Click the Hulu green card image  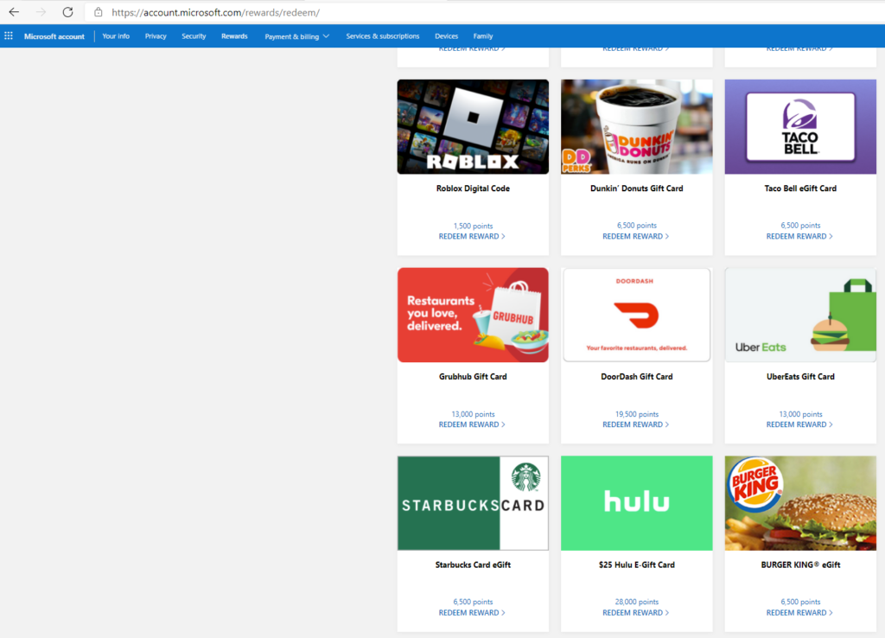click(636, 503)
